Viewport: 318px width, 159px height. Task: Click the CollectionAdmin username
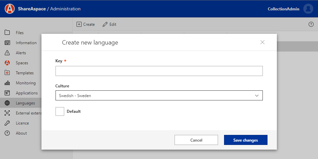(283, 9)
